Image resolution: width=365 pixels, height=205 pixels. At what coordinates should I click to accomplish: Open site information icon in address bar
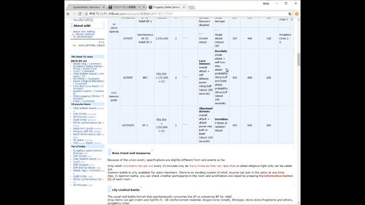(x=86, y=14)
